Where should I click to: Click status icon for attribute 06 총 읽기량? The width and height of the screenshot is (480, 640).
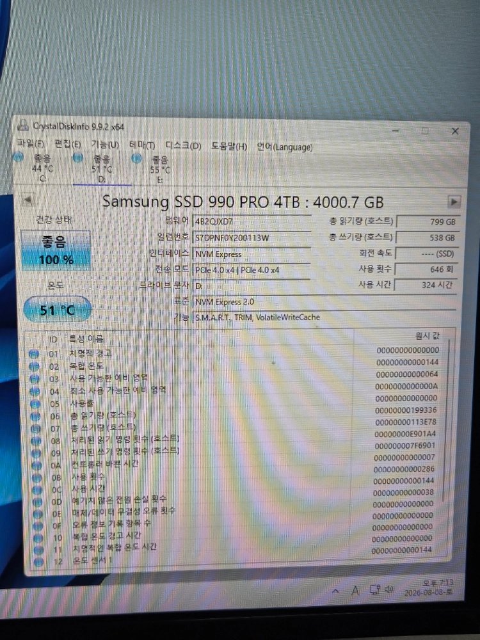[x=35, y=417]
